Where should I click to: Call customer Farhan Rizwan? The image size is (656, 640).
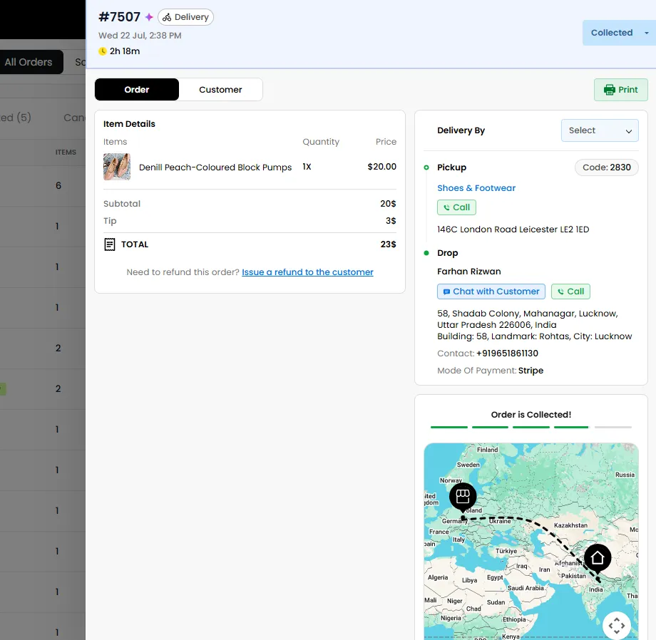pos(570,291)
